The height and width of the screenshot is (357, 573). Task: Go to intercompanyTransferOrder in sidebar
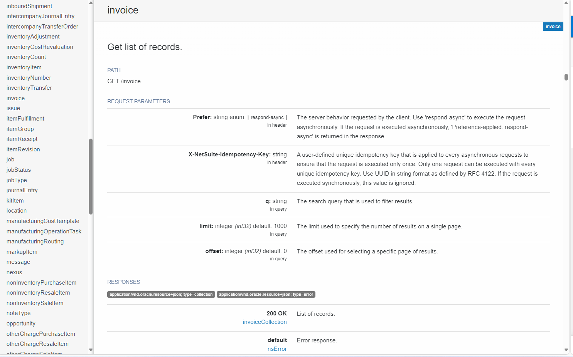point(42,27)
